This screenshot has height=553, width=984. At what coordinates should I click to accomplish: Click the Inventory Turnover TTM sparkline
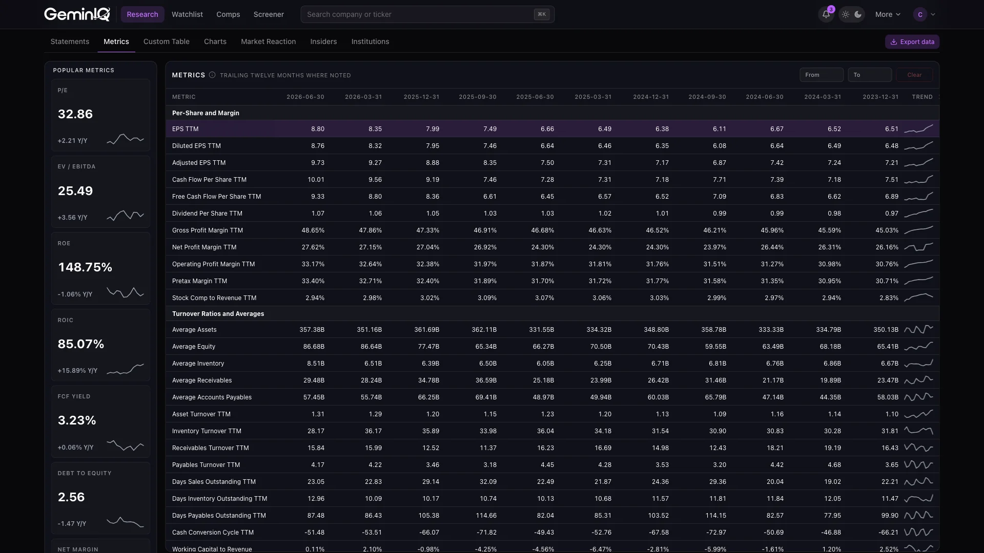(x=918, y=431)
